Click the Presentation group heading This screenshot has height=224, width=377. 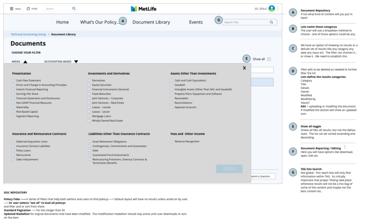pos(21,74)
